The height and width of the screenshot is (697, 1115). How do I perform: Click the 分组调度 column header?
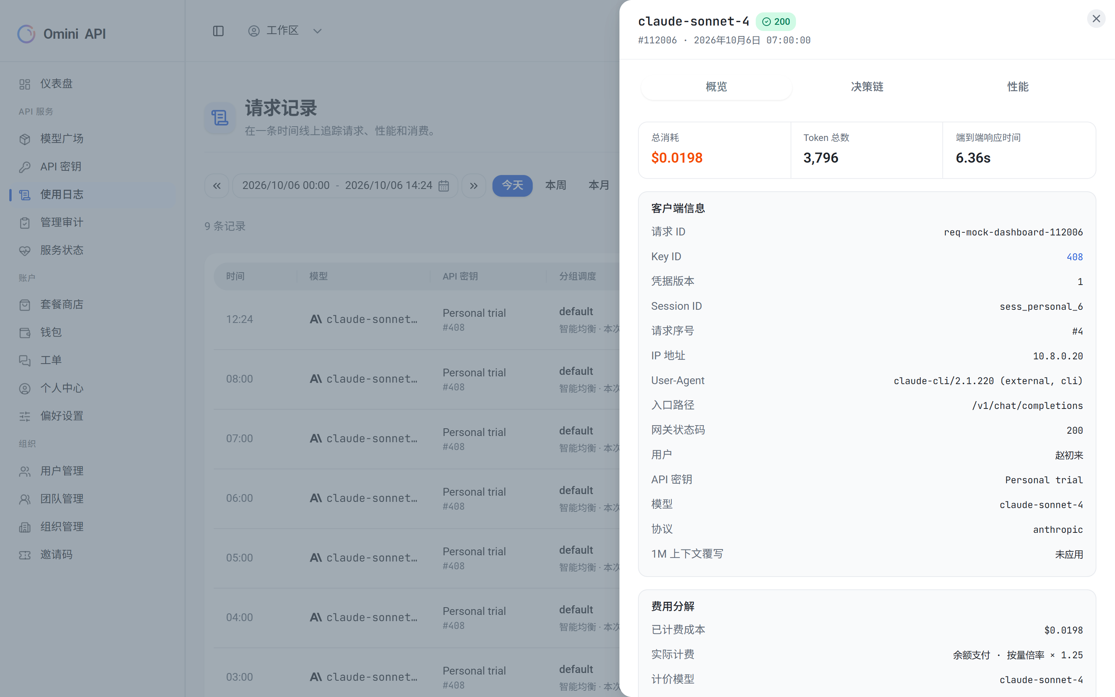(577, 276)
